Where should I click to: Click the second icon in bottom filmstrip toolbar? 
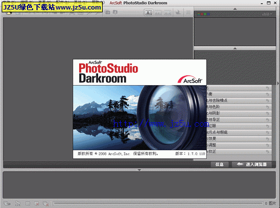(17, 204)
